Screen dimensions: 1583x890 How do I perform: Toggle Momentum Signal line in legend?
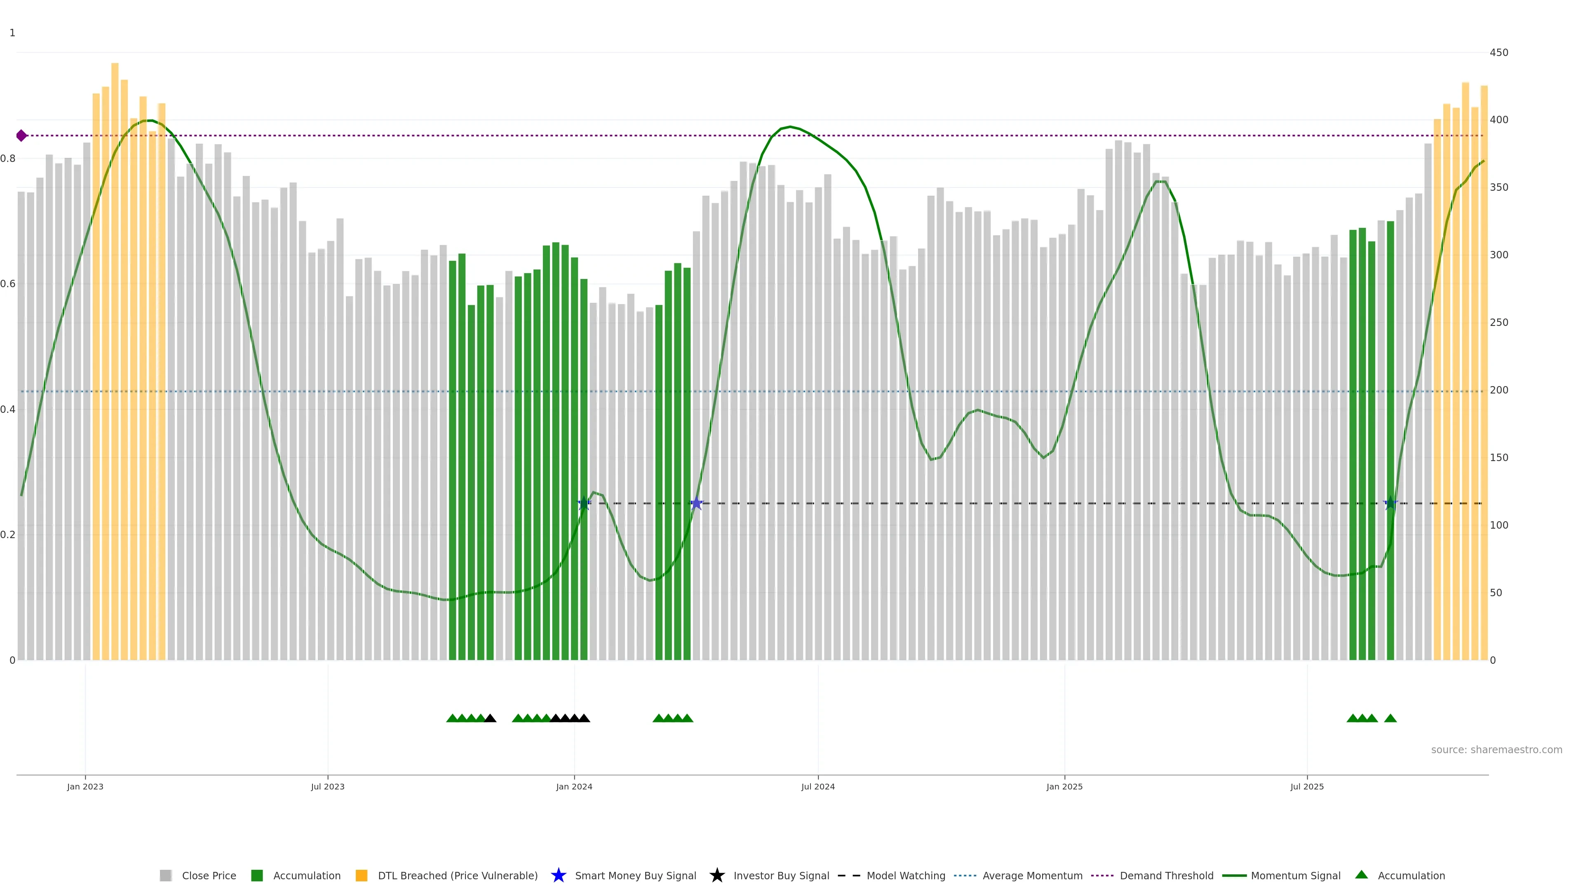pos(1295,875)
